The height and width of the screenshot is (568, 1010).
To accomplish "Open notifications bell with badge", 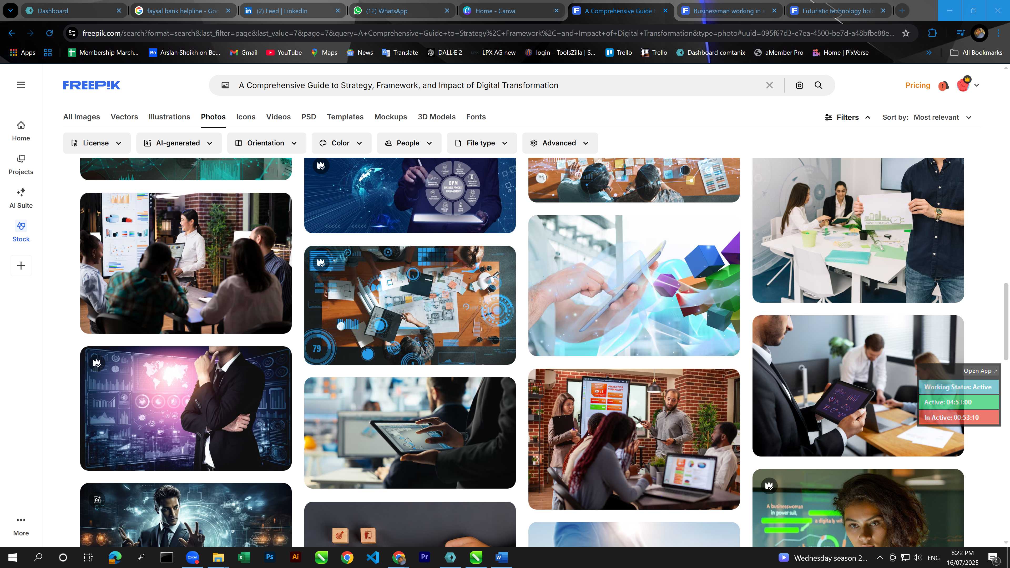I will coord(943,85).
